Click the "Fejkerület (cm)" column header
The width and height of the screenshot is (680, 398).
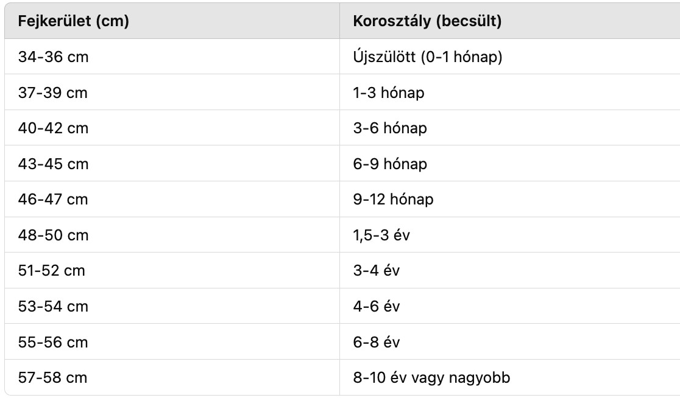(74, 21)
